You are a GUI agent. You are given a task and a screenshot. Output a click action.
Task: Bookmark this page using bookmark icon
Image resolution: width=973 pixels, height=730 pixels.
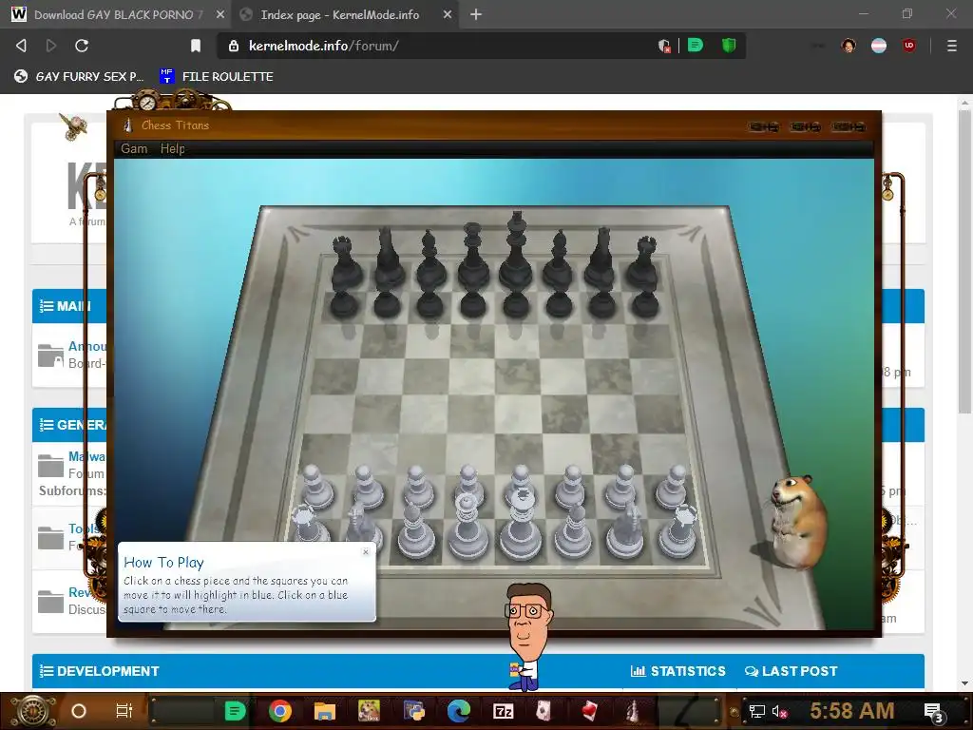196,46
